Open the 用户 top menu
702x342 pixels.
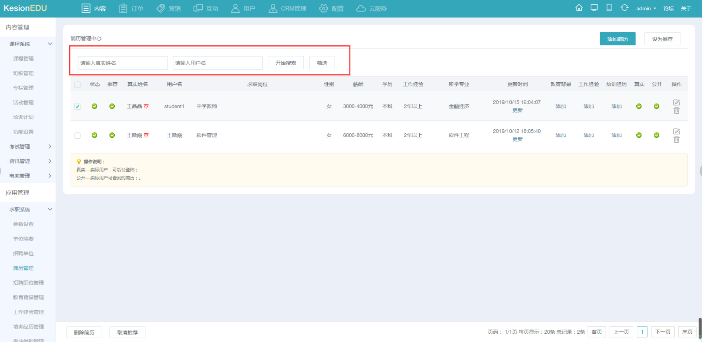[x=243, y=8]
